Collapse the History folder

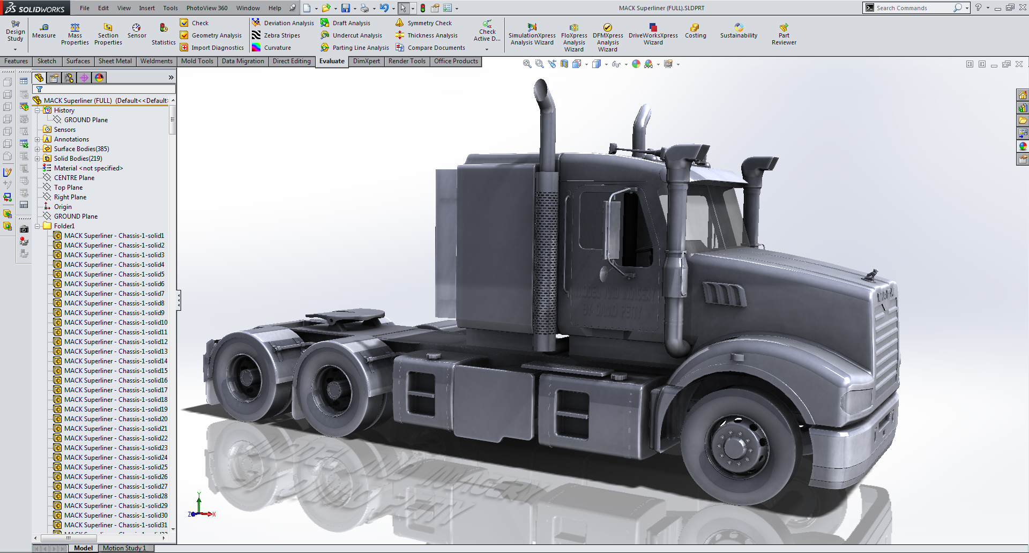pyautogui.click(x=38, y=110)
